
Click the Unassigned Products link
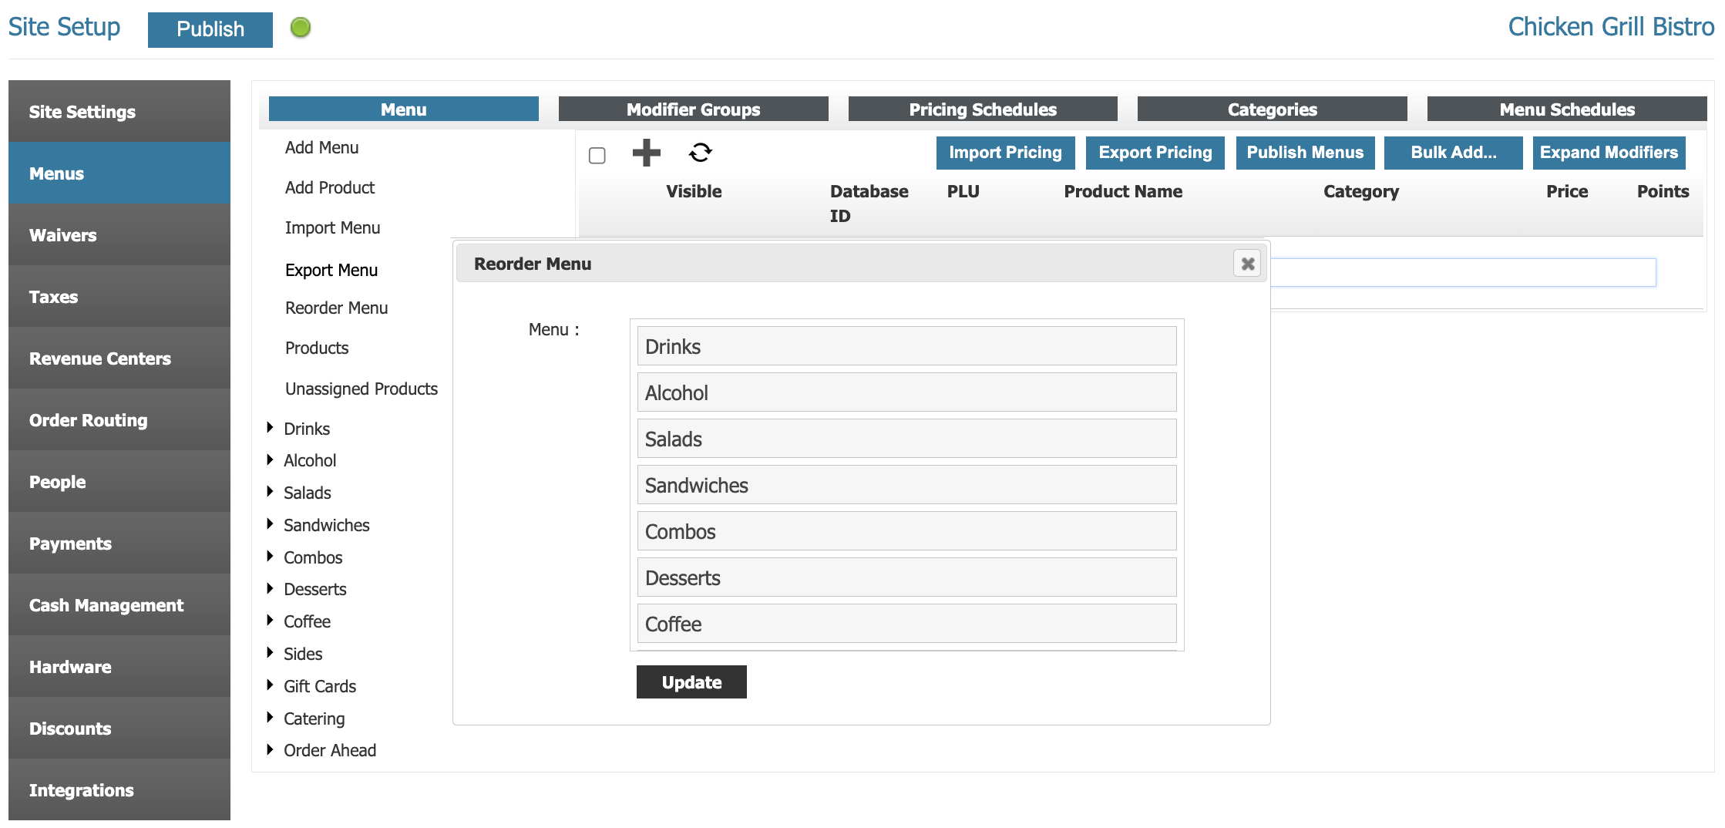[361, 389]
